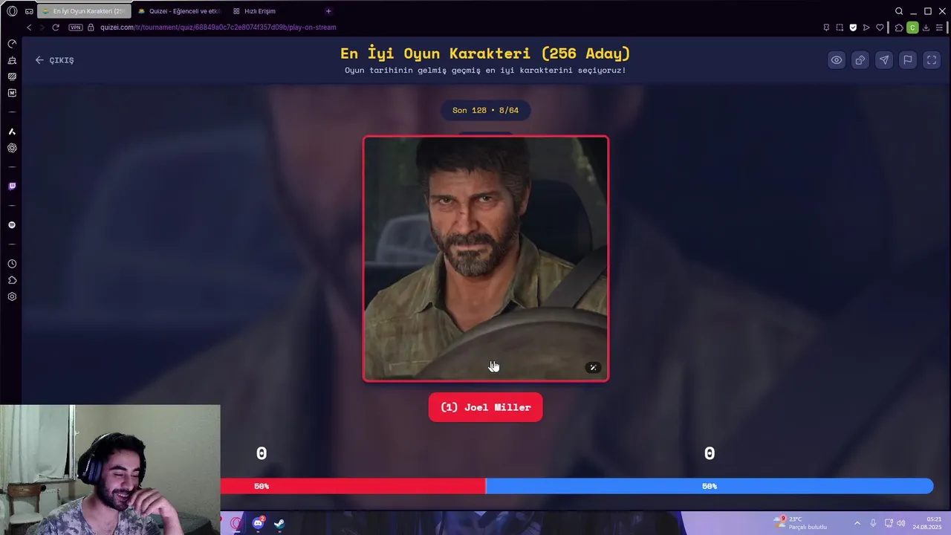Toggle the eye visibility button

(x=837, y=60)
